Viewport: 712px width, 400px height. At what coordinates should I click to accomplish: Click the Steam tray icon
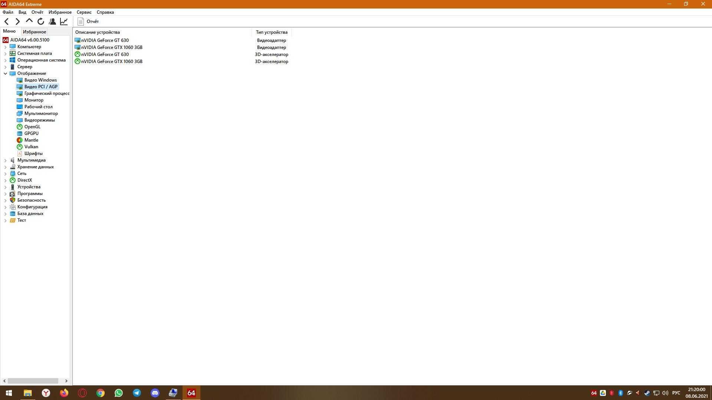(647, 393)
